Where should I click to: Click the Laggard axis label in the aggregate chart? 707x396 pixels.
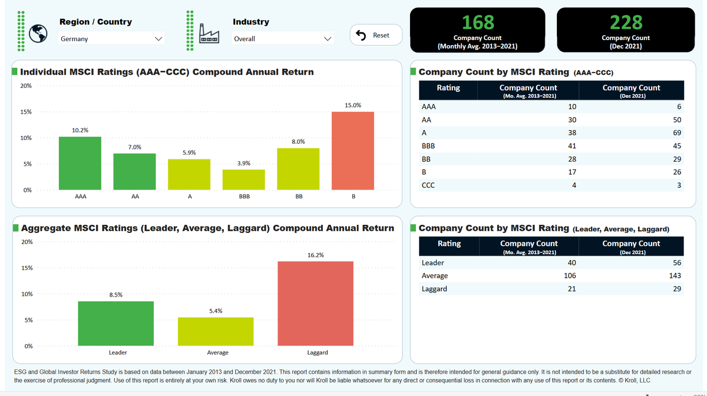click(x=318, y=352)
